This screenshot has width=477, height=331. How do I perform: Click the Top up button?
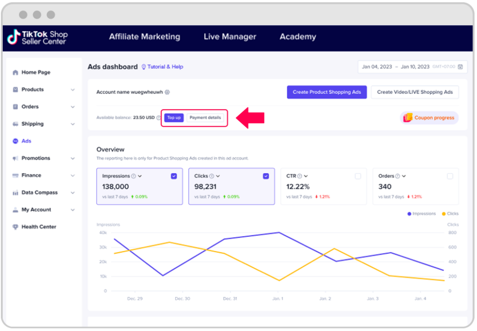click(174, 117)
